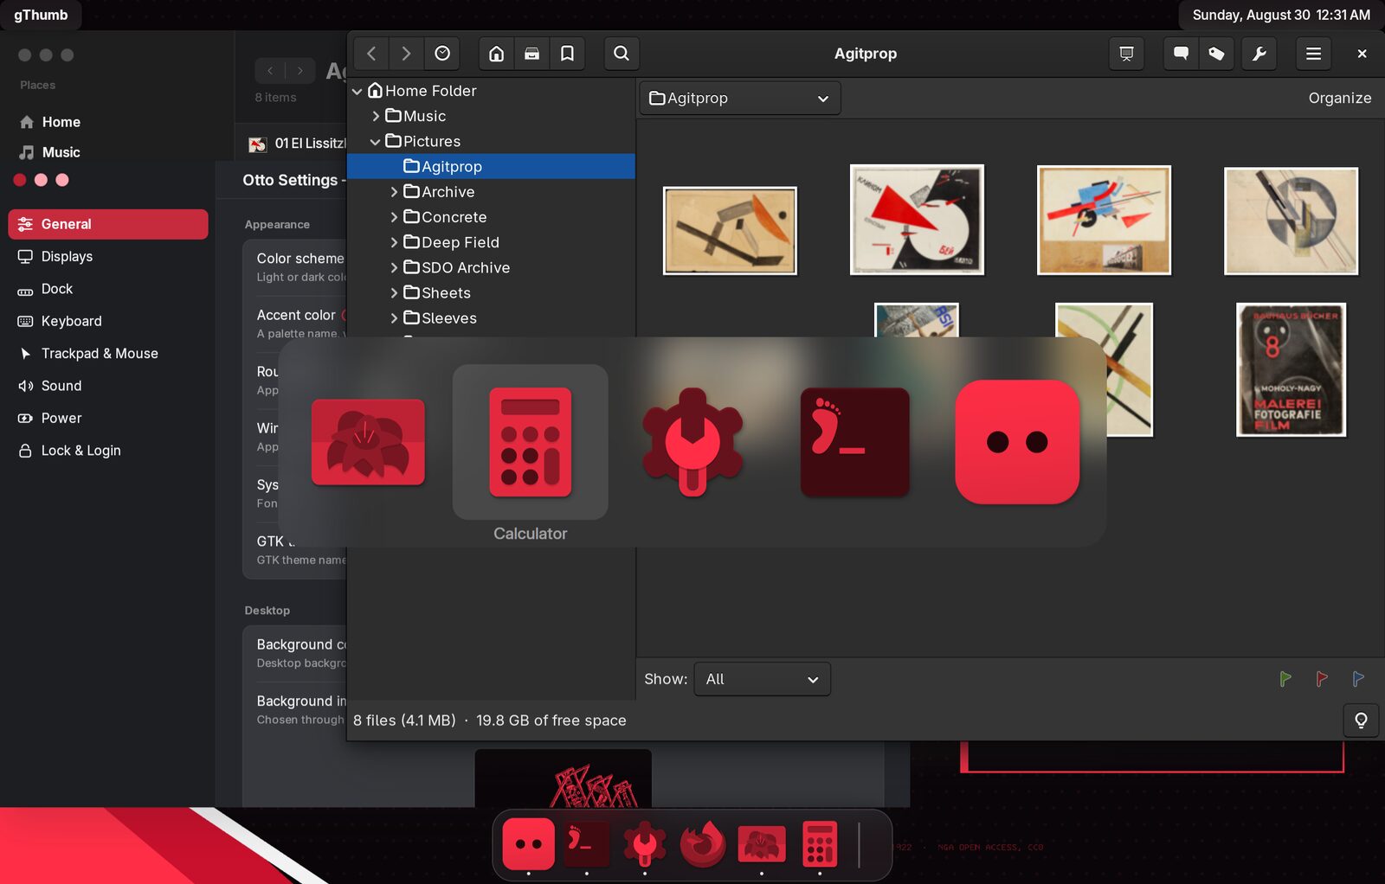This screenshot has height=884, width=1385.
Task: Select Music in the file manager Places
Action: (61, 152)
